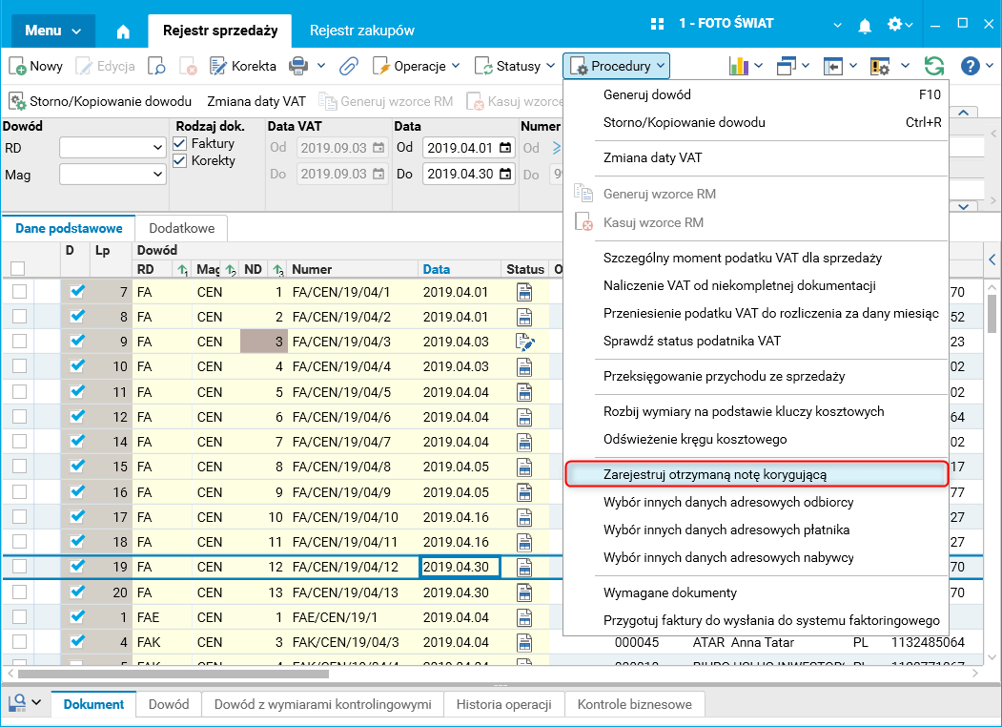Uncheck the Faktury checkbox
1002x727 pixels.
click(x=180, y=143)
